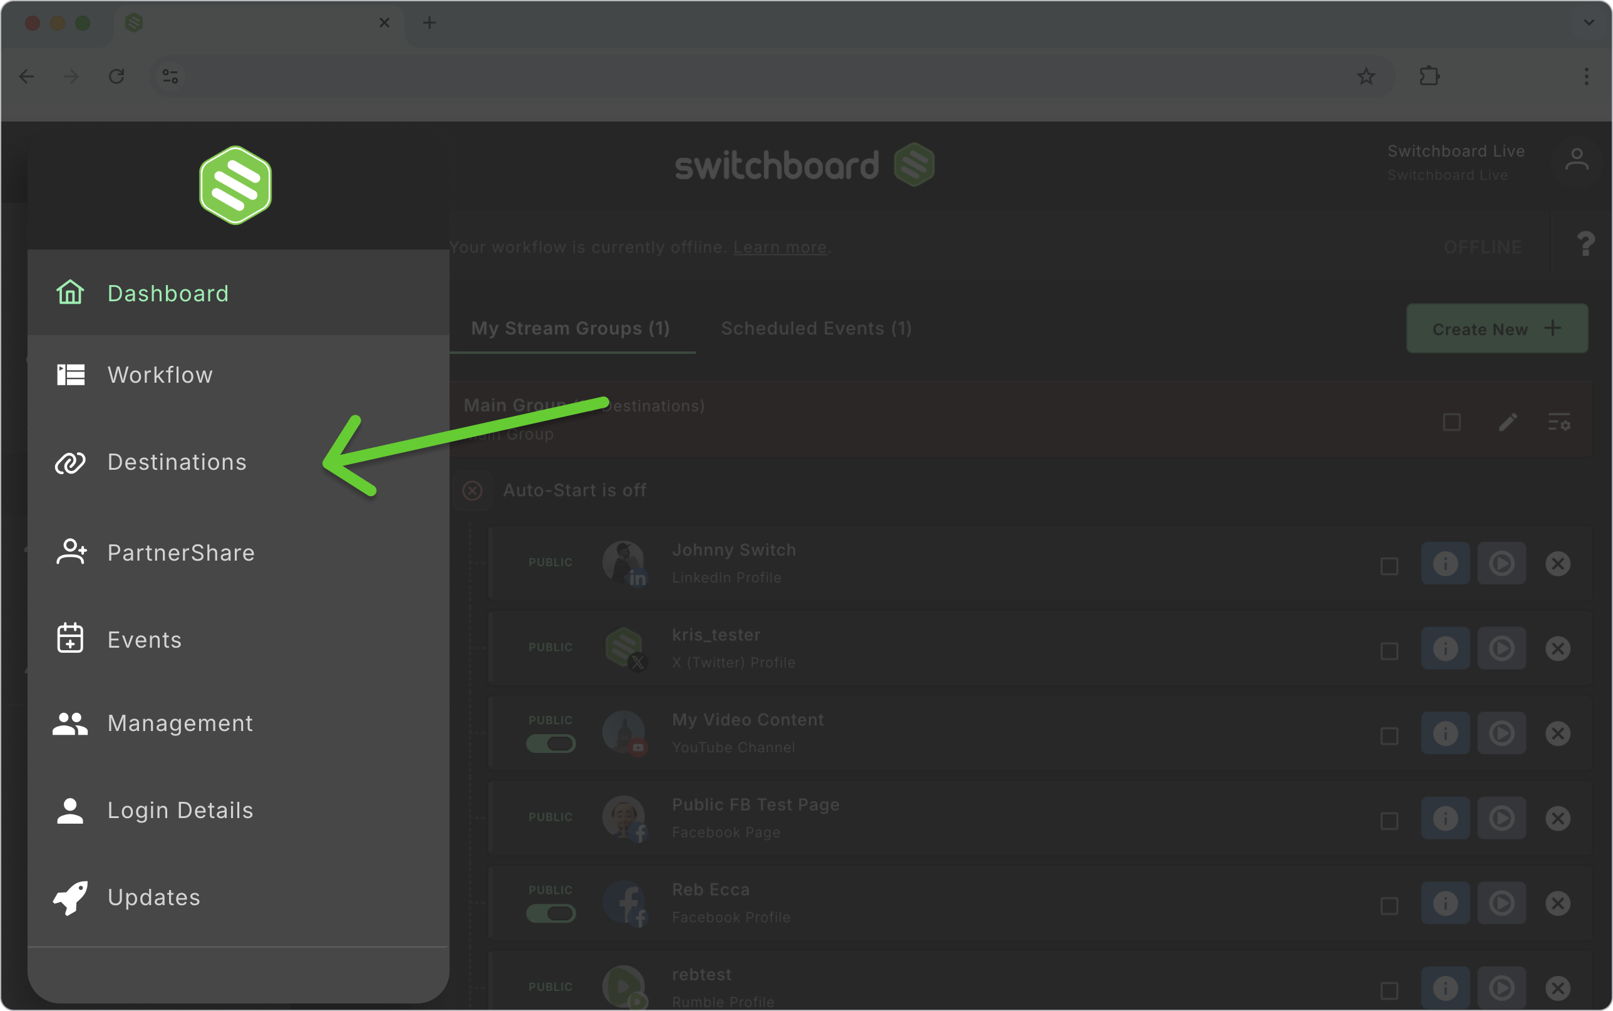Viewport: 1613px width, 1011px height.
Task: Show info for kris_tester destination
Action: click(1445, 648)
